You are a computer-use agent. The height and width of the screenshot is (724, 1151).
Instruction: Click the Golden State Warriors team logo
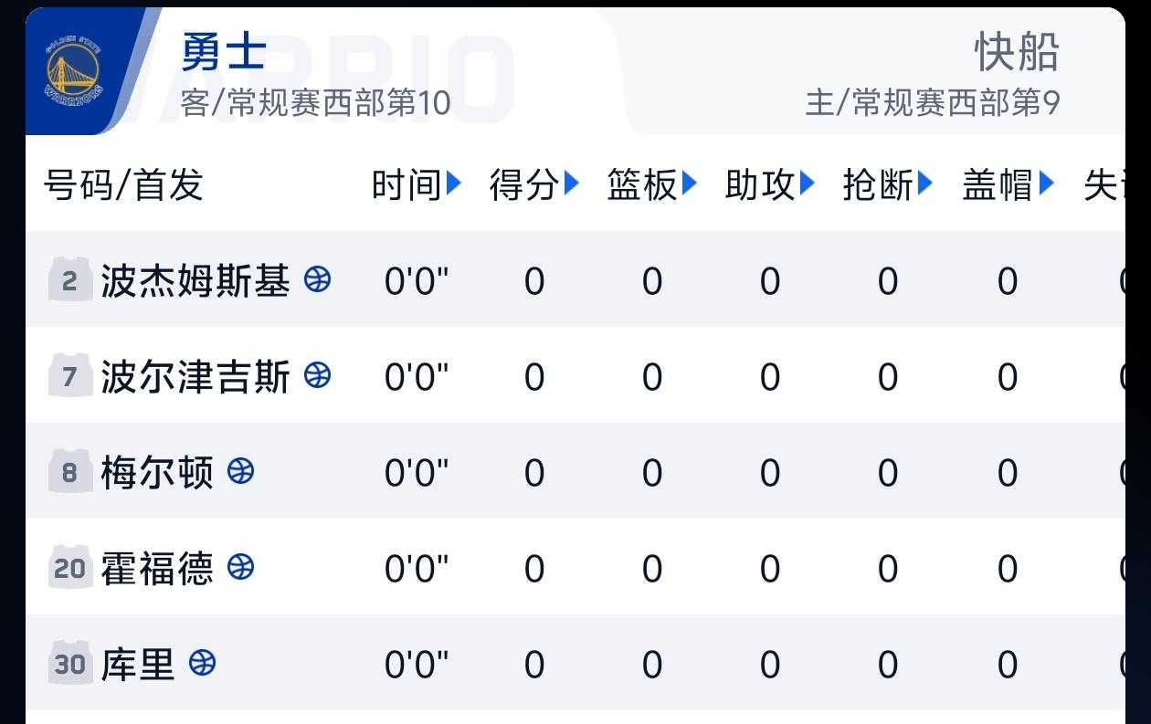69,68
